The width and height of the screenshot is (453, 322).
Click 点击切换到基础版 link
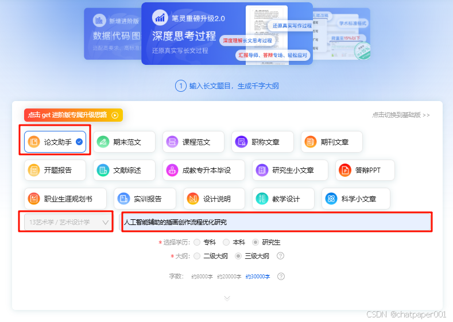[401, 115]
